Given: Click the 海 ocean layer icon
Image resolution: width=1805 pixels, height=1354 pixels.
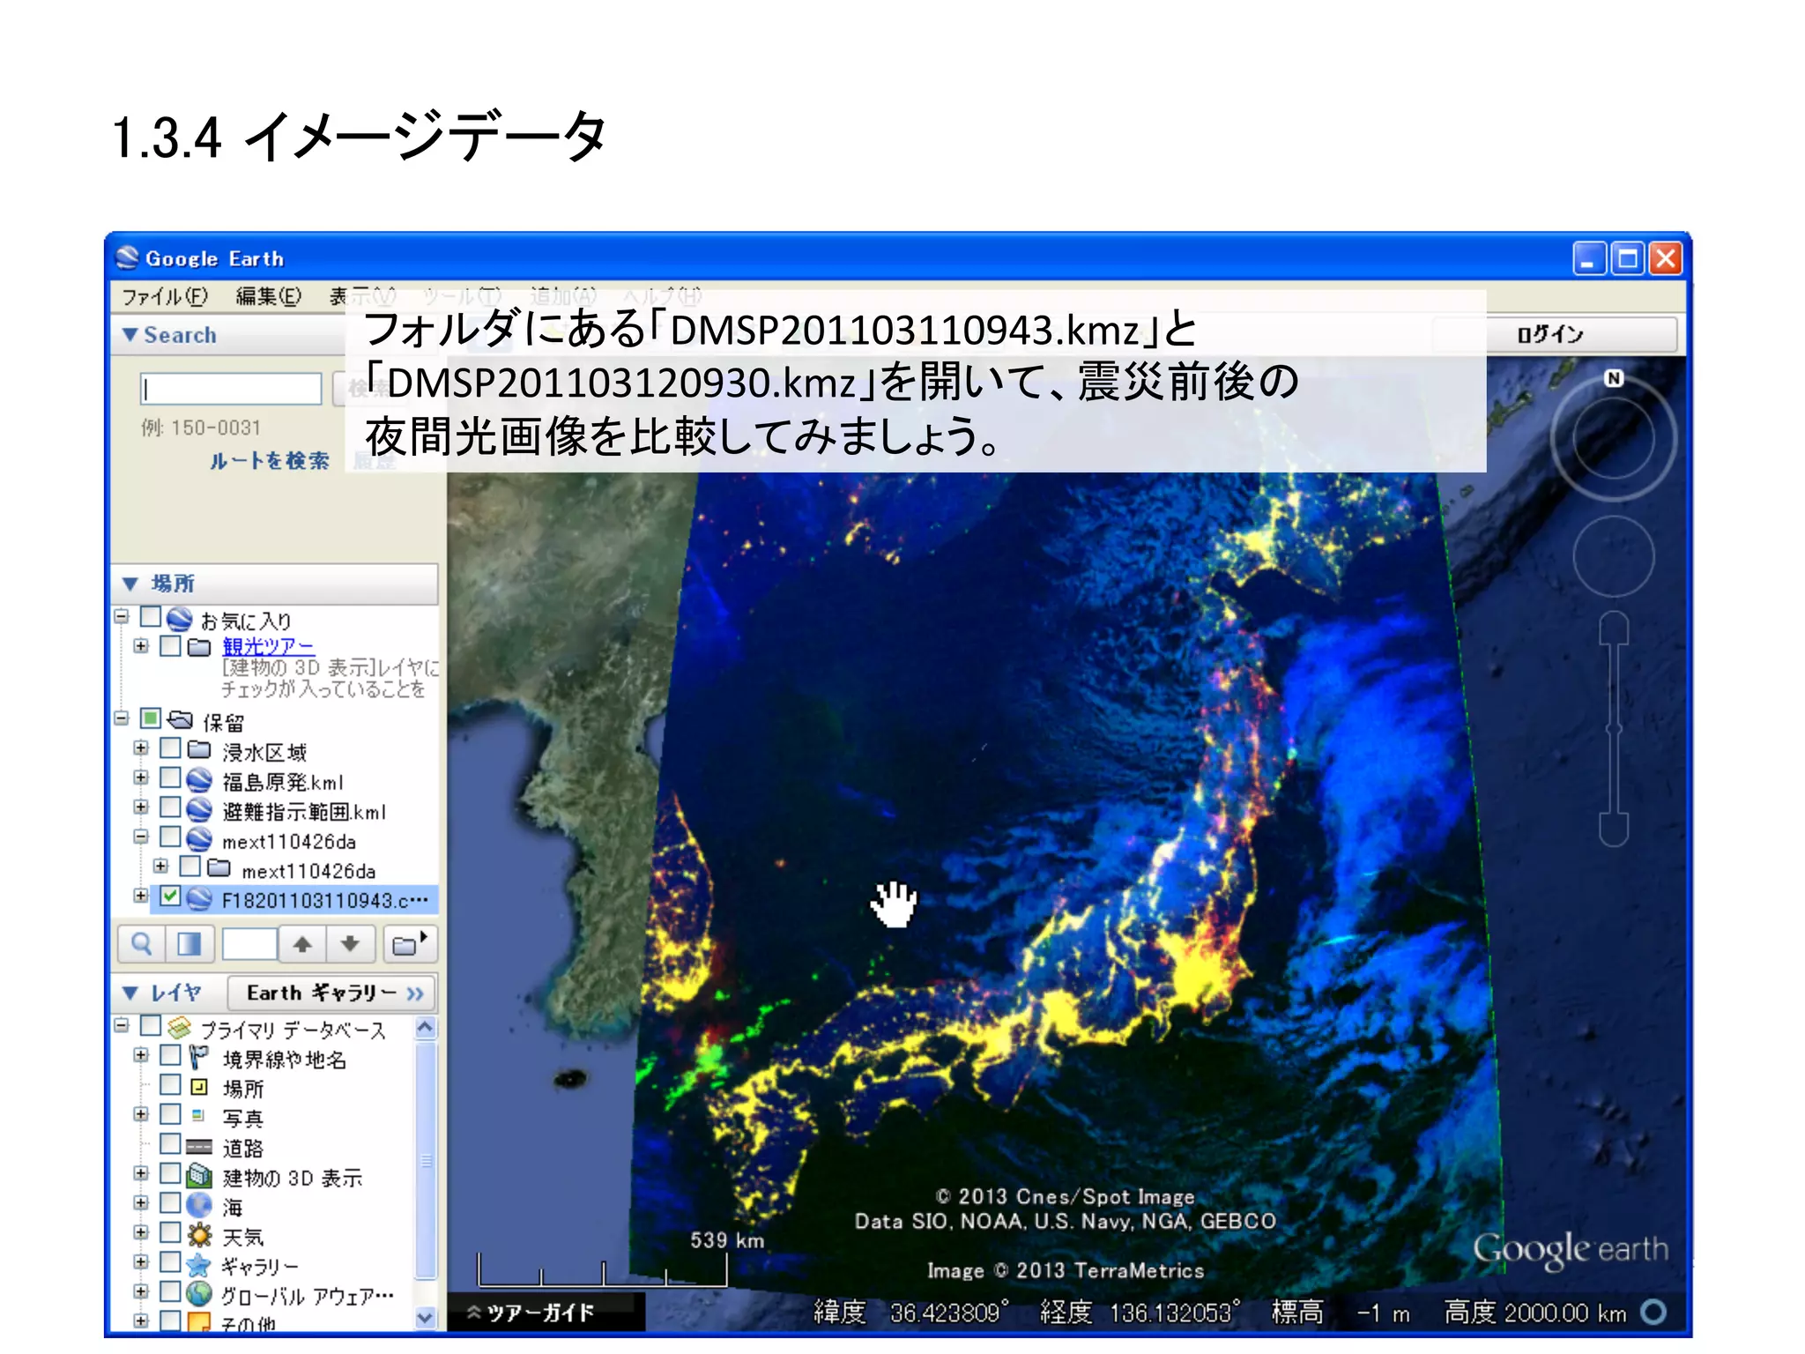Looking at the screenshot, I should click(199, 1204).
